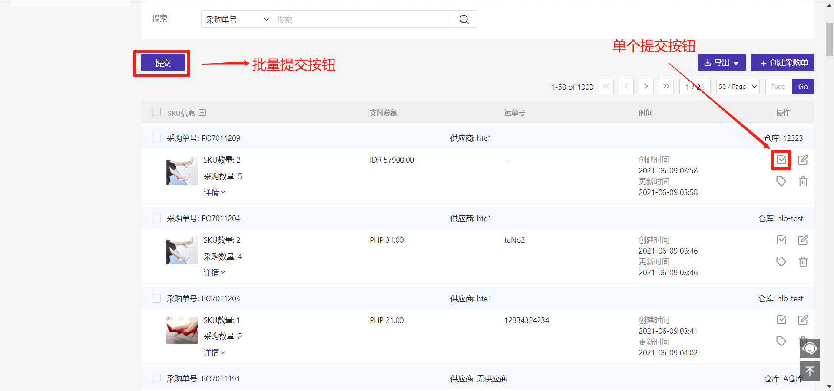
Task: Open the 导出 export menu
Action: (x=721, y=63)
